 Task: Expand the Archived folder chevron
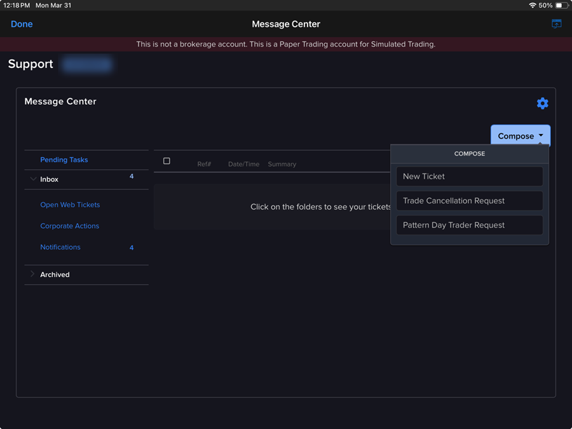[x=32, y=274]
